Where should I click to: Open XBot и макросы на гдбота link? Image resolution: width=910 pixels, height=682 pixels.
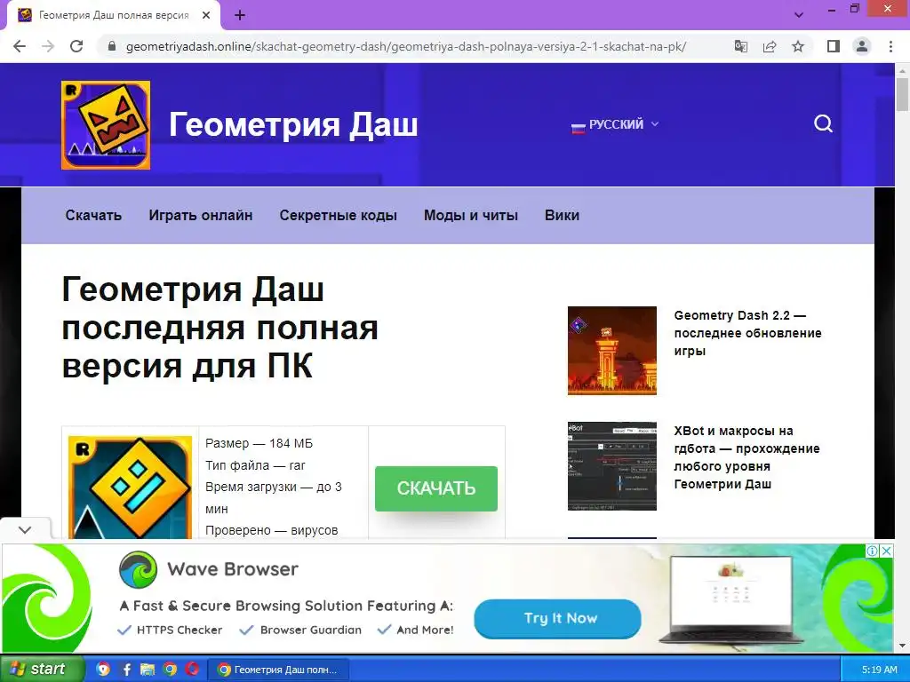coord(746,457)
